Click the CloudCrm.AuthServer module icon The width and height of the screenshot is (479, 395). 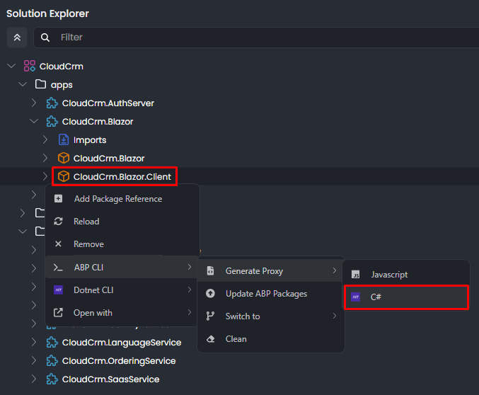pos(52,103)
